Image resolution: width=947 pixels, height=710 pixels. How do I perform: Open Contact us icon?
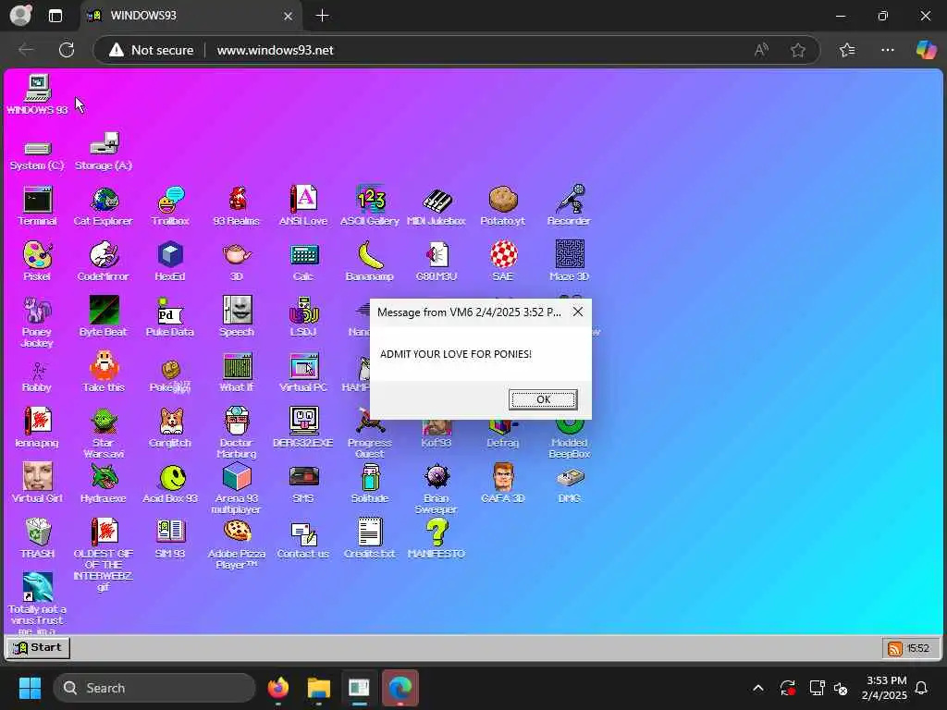303,539
